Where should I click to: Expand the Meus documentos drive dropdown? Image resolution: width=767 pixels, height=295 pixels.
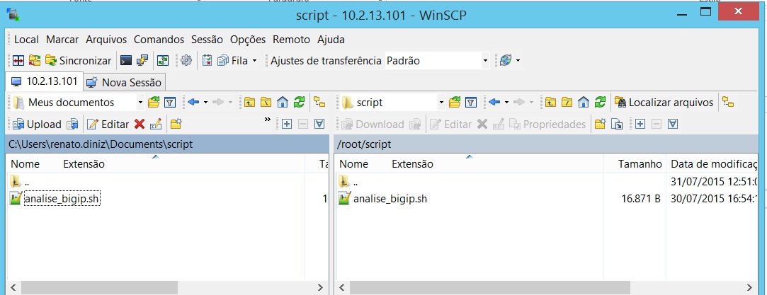pyautogui.click(x=140, y=103)
